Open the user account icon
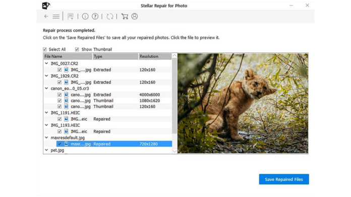 (135, 16)
